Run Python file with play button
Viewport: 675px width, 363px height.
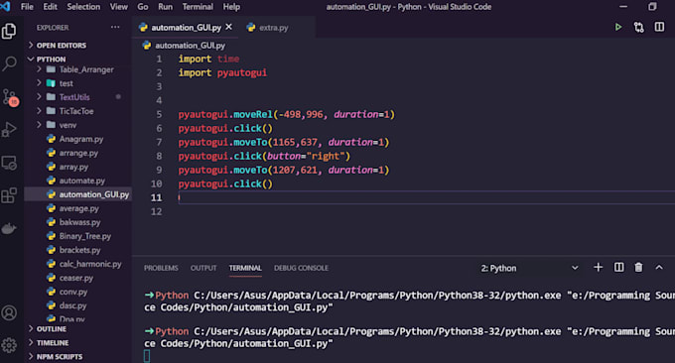point(618,27)
